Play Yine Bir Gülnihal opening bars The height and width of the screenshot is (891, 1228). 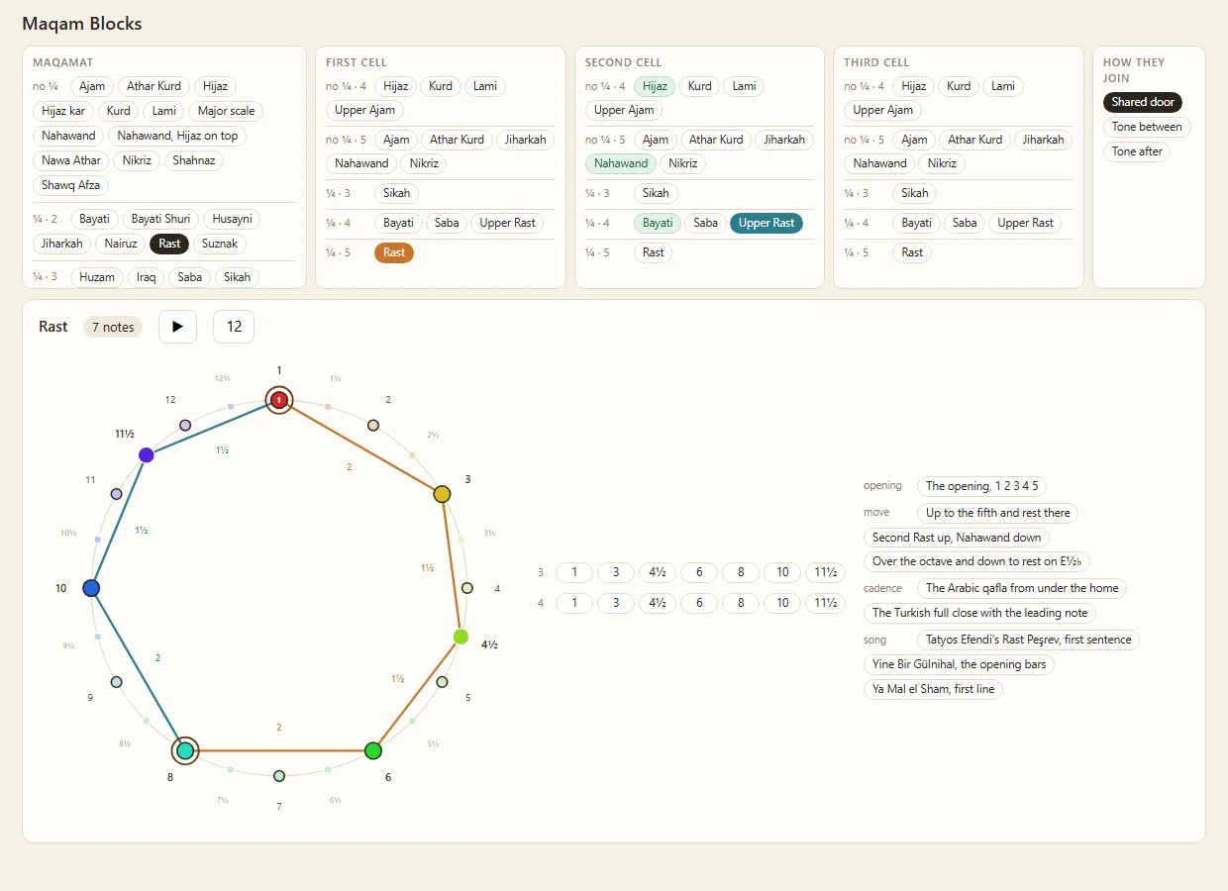[960, 664]
